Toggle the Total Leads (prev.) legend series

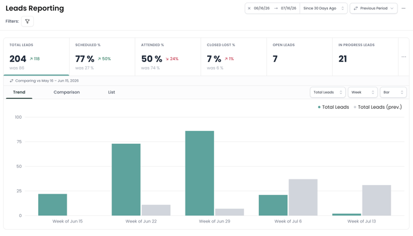tap(378, 107)
